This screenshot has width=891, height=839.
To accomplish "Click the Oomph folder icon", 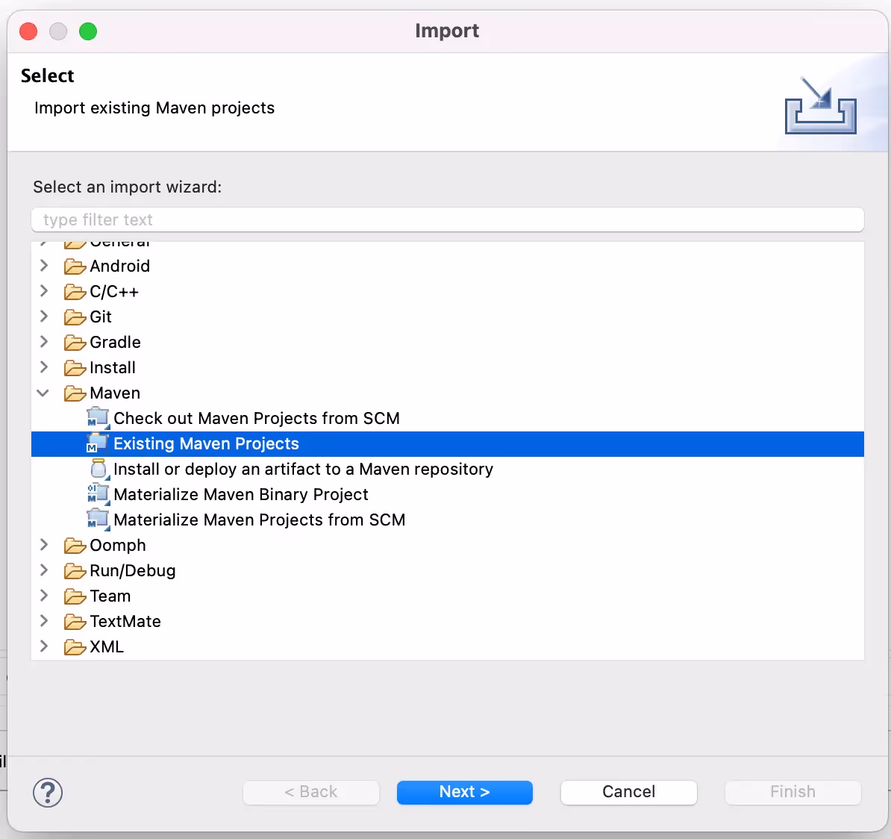I will tap(75, 545).
